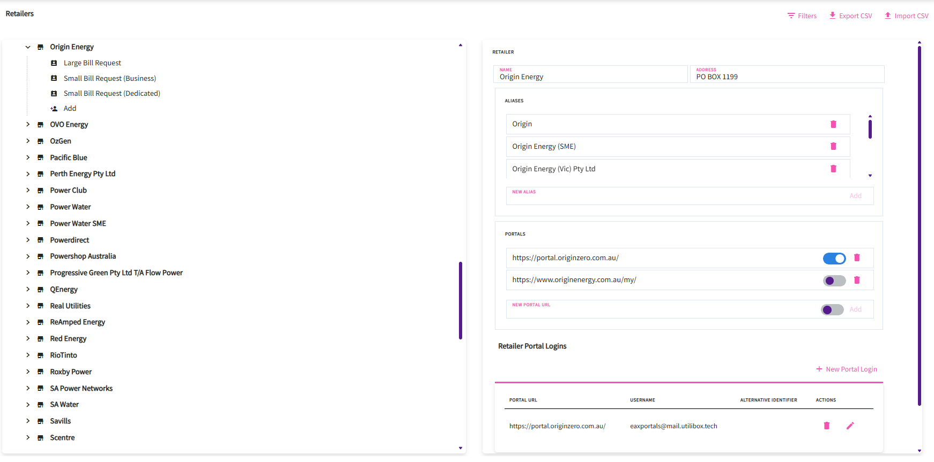Image resolution: width=934 pixels, height=462 pixels.
Task: Expand the Red Energy retailer node
Action: (x=28, y=338)
